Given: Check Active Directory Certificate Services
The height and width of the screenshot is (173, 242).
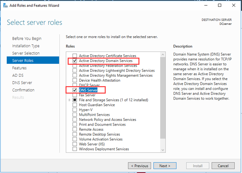Looking at the screenshot, I should pyautogui.click(x=74, y=55).
